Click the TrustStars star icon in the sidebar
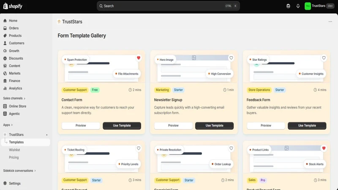Image resolution: width=338 pixels, height=190 pixels. tap(5, 135)
